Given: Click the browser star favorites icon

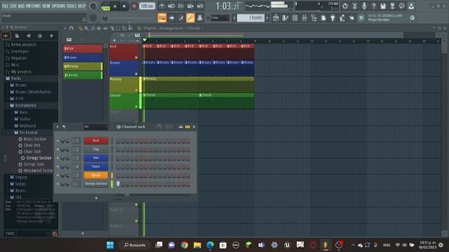Looking at the screenshot, I should [51, 36].
